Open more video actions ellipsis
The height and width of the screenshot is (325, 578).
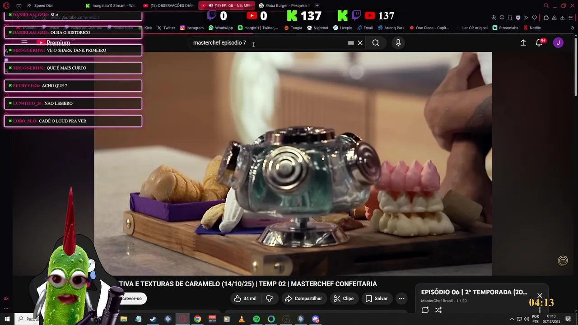tap(401, 298)
